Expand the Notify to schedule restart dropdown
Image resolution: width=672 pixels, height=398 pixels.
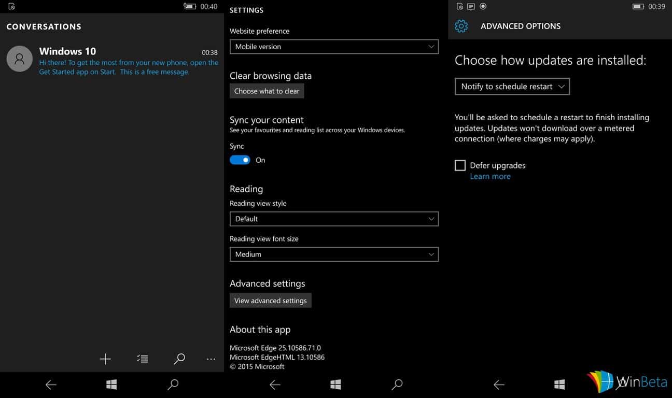(x=512, y=87)
